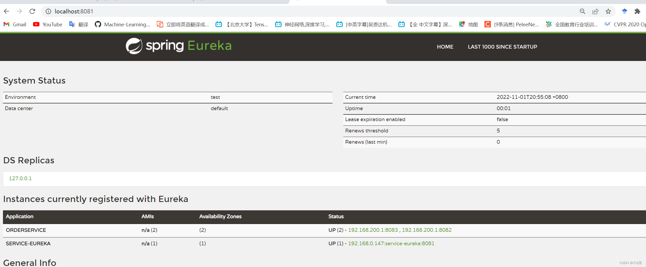Click Instances currently registered with Eureka heading

click(96, 199)
